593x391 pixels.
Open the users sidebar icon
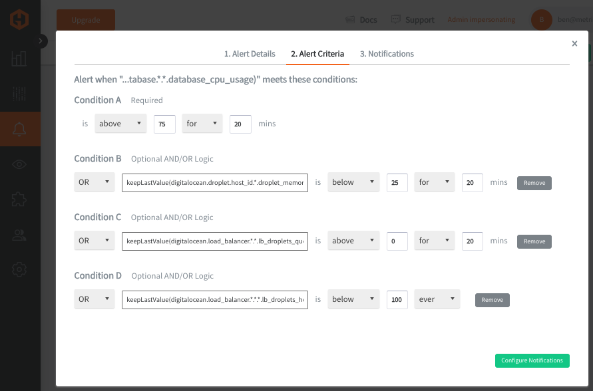[19, 235]
